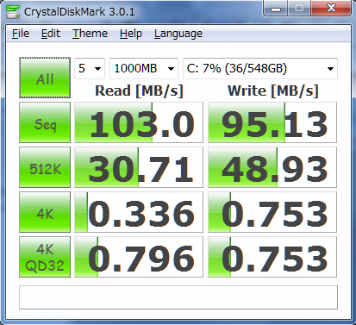Screen dimensions: 356x325
Task: Open the Theme menu
Action: coord(90,34)
